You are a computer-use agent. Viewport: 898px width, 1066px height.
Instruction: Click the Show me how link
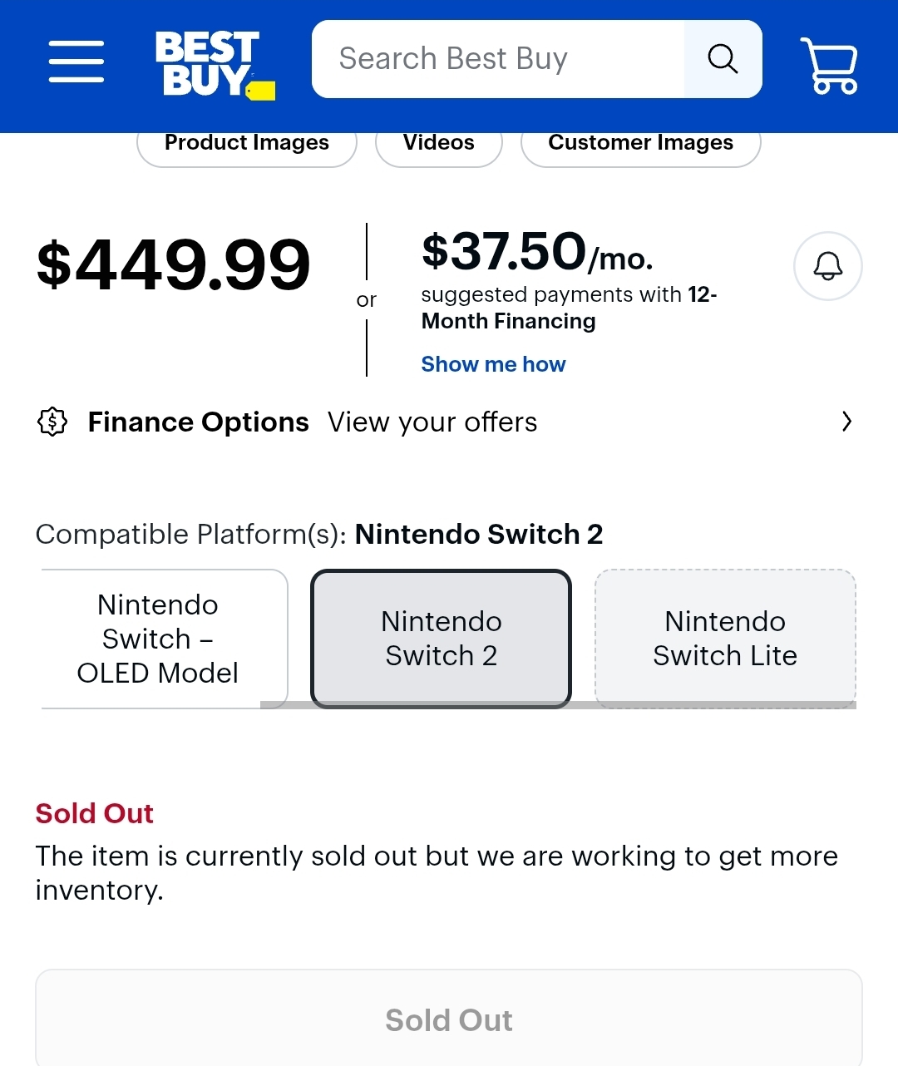coord(493,364)
